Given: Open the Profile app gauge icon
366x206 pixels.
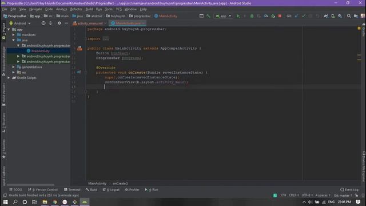Looking at the screenshot, I should tap(266, 16).
